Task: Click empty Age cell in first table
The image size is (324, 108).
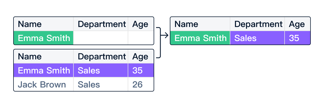Action: click(141, 38)
